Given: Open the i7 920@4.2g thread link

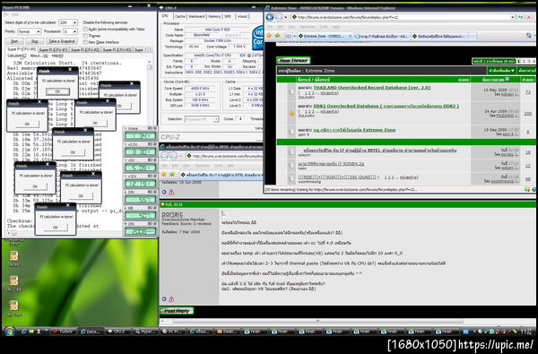Looking at the screenshot, I should click(331, 164).
